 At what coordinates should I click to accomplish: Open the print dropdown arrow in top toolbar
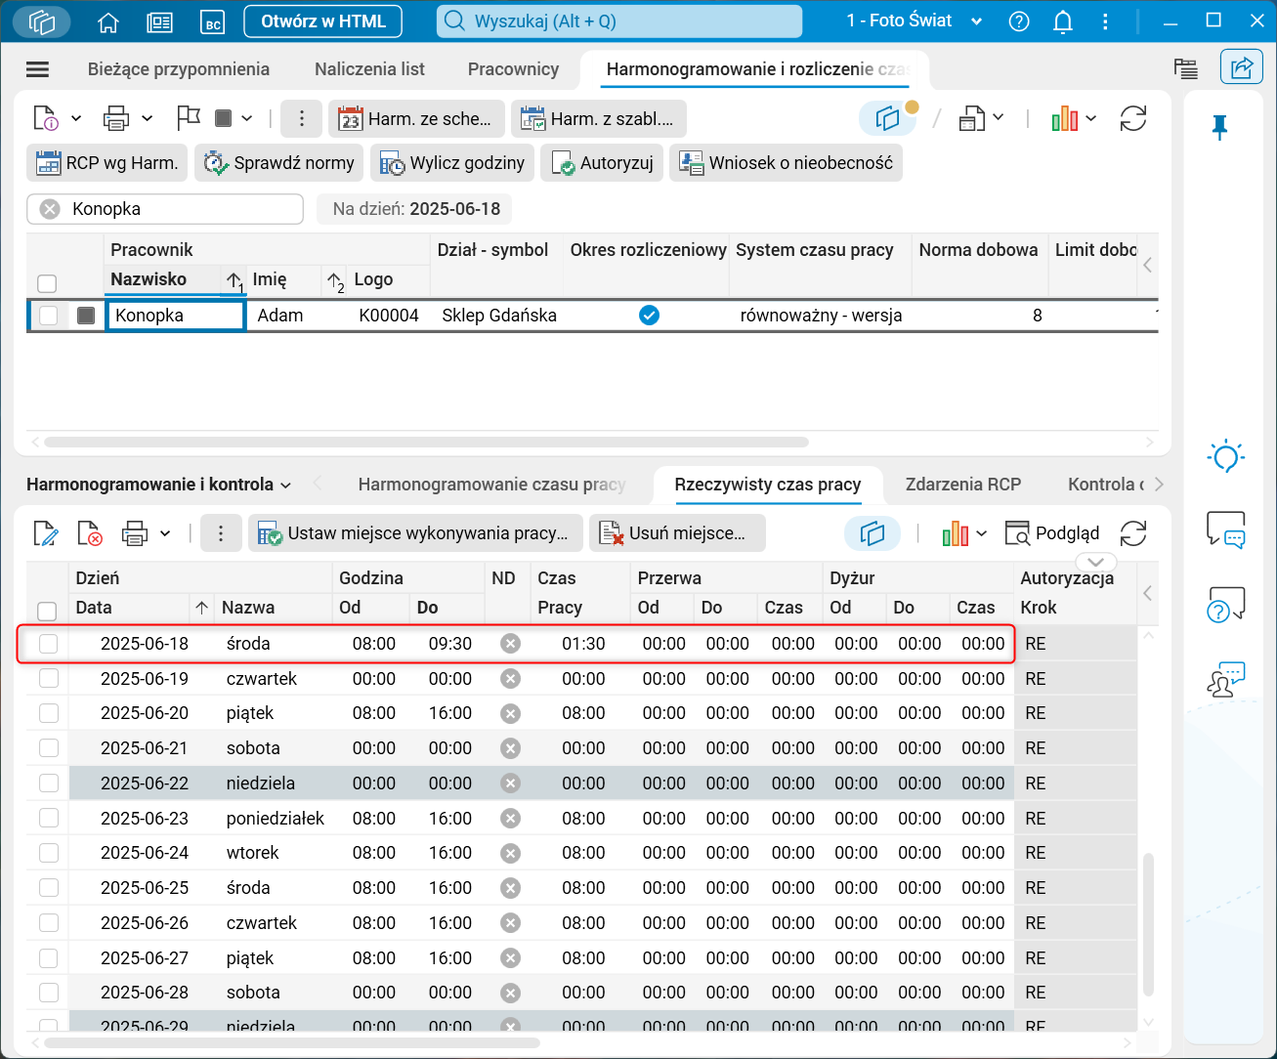(147, 119)
